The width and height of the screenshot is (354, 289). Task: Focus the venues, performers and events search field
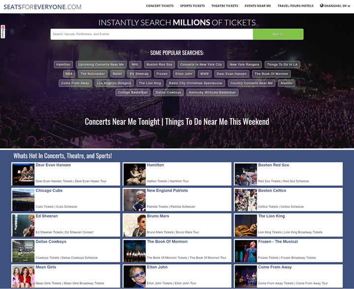pyautogui.click(x=152, y=34)
